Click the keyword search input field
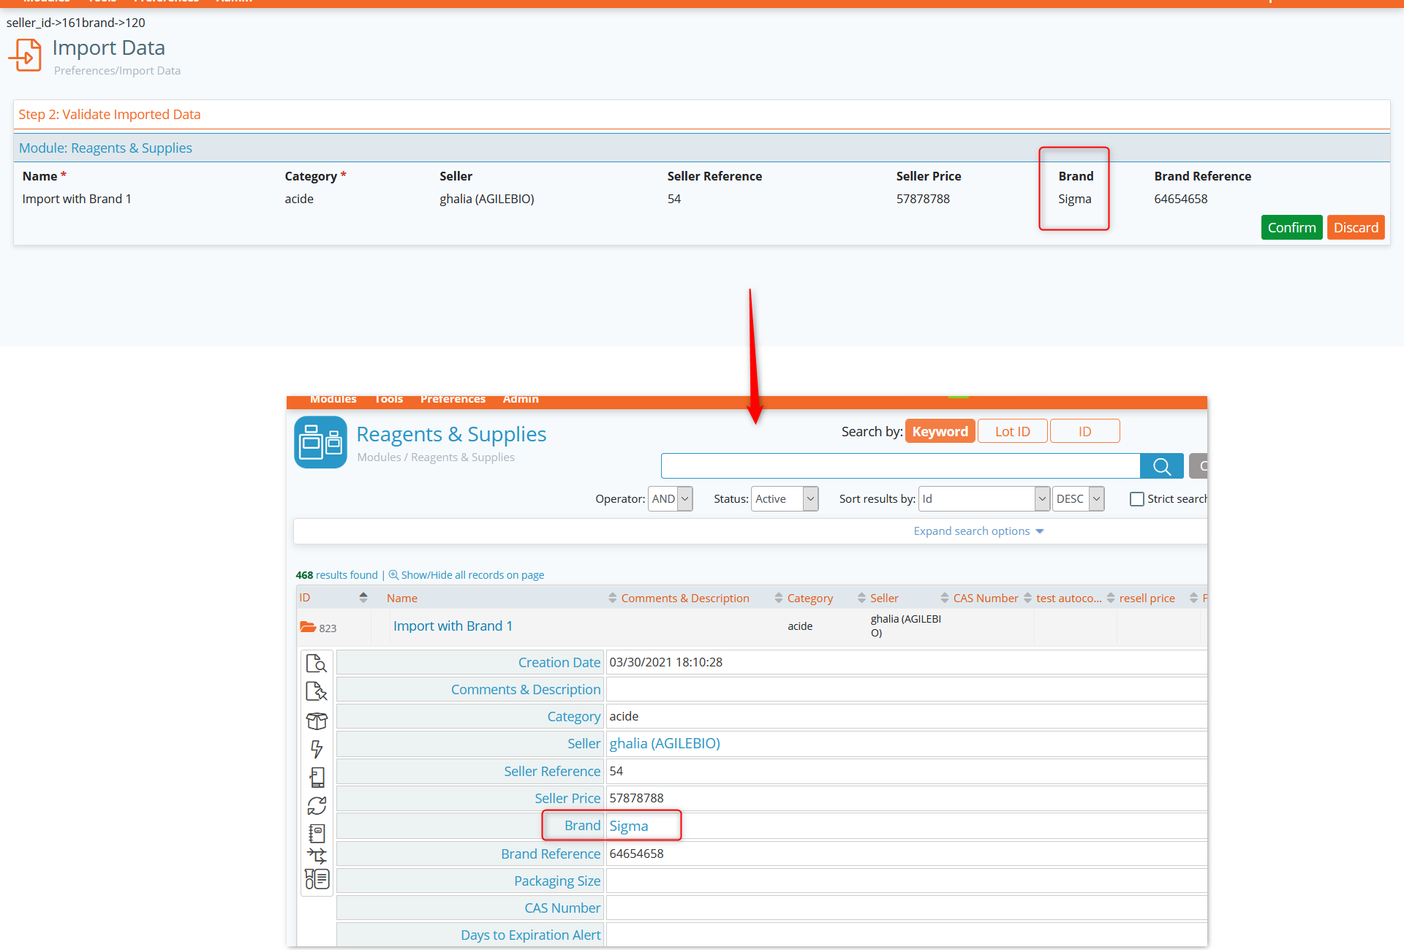The height and width of the screenshot is (950, 1404). pos(900,466)
